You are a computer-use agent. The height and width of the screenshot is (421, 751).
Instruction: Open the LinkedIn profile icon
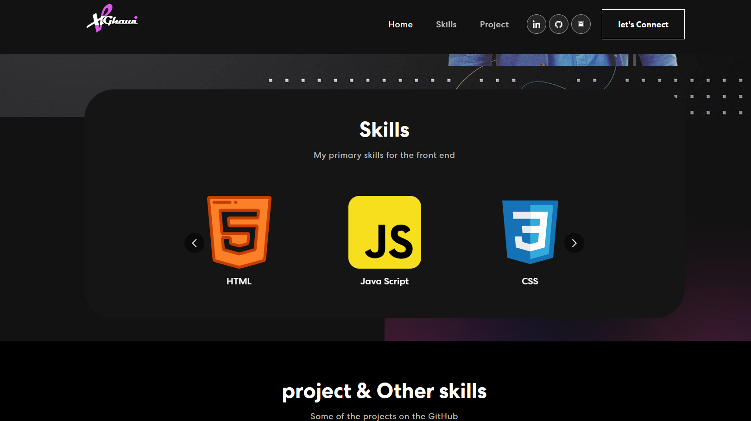(x=536, y=24)
